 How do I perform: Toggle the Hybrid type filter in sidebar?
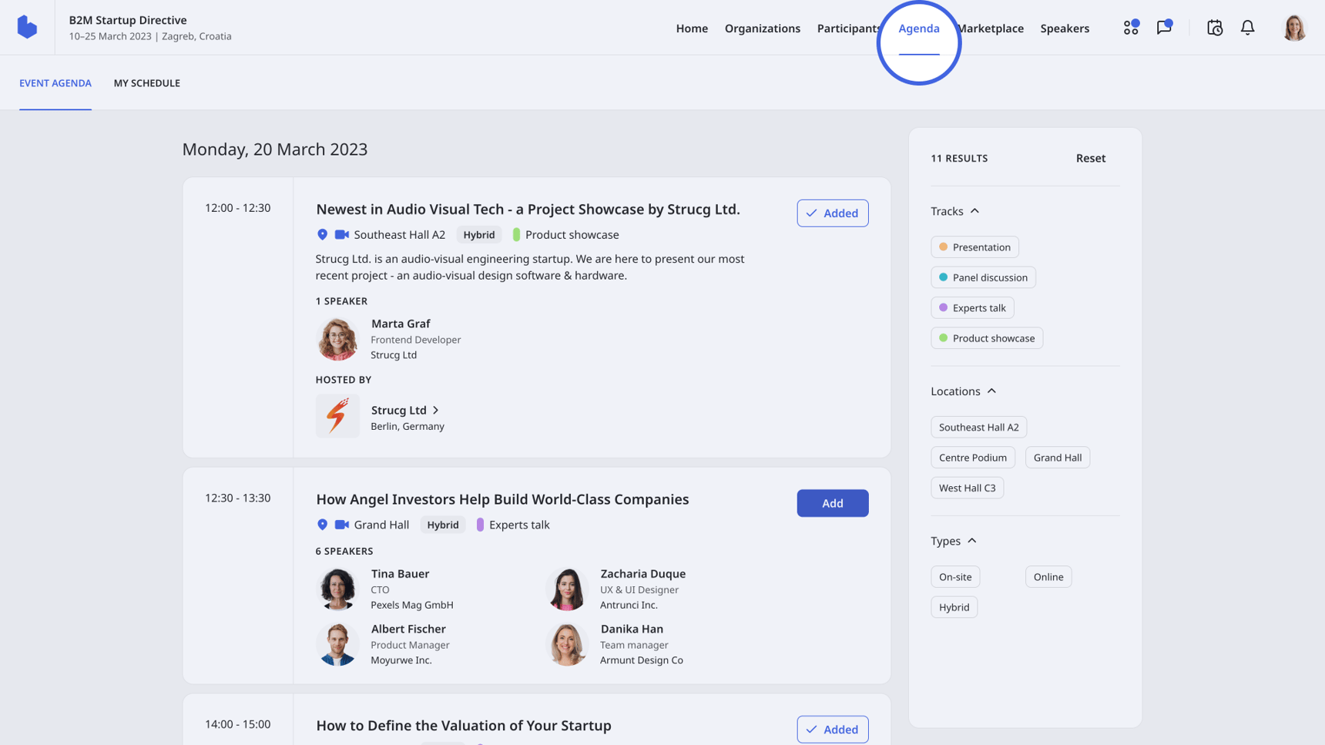954,607
